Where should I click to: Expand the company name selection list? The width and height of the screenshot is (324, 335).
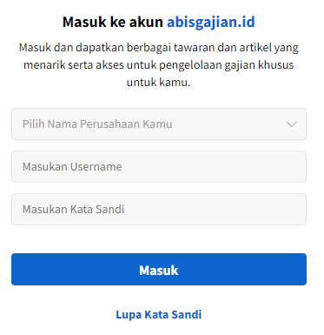click(x=159, y=124)
